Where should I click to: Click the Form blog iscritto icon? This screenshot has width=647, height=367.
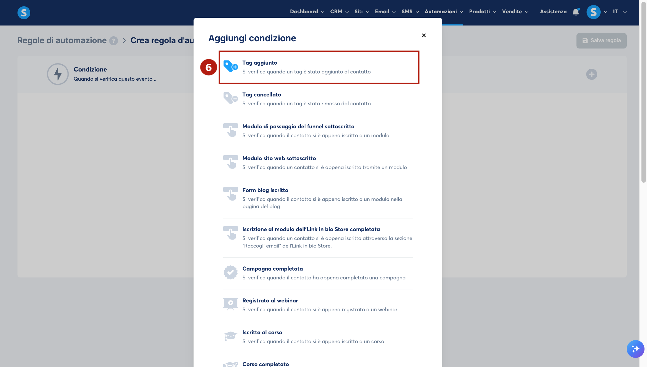tap(230, 194)
